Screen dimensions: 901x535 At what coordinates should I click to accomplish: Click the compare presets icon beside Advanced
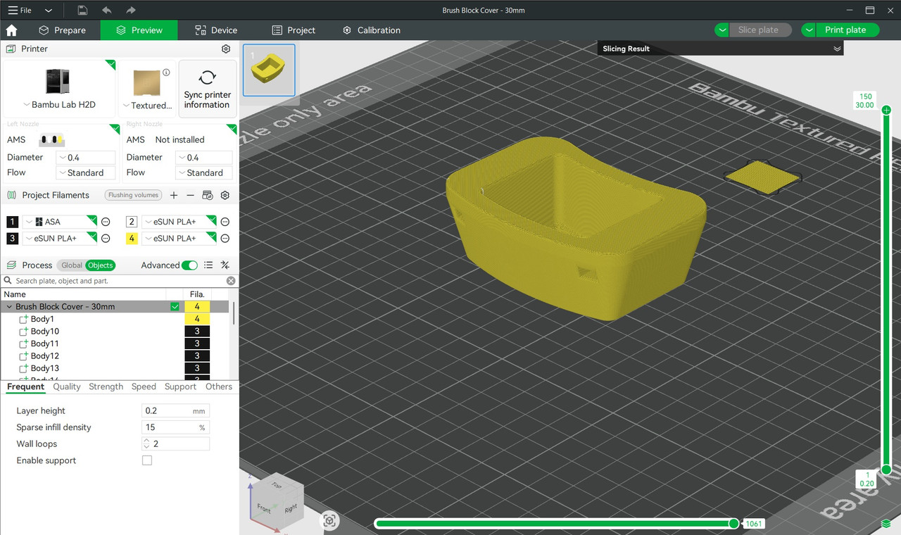point(225,265)
